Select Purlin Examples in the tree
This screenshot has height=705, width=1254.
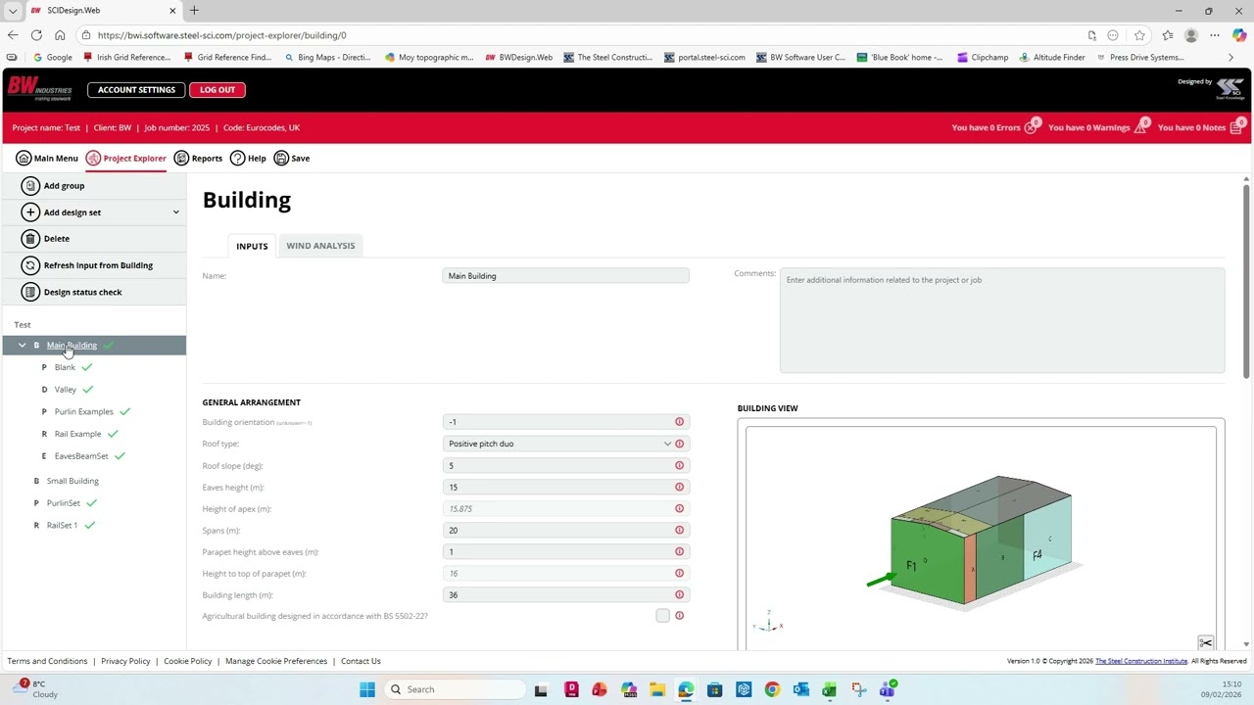tap(84, 412)
